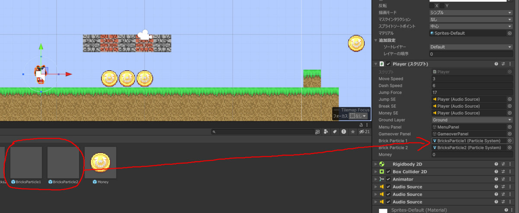The width and height of the screenshot is (519, 213).
Task: Click the Jump Force value field
Action: (472, 92)
